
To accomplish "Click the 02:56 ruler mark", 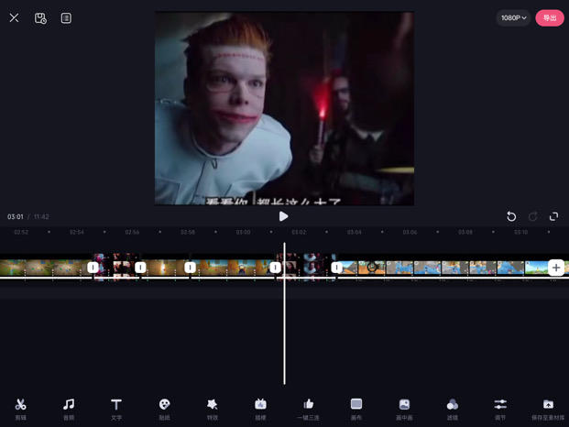I will pos(132,232).
